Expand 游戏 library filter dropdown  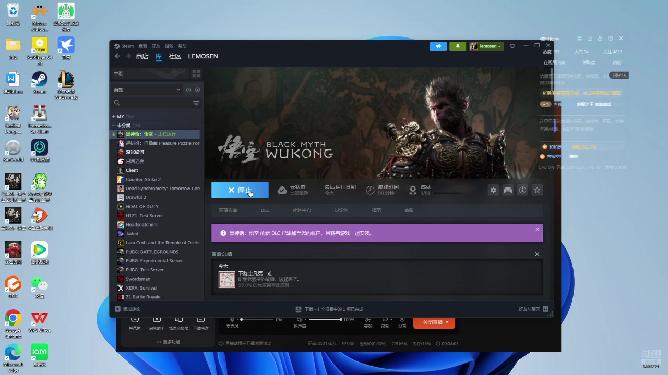coord(147,90)
